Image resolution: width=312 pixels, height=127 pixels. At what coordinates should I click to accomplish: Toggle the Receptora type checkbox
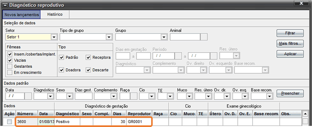(88, 57)
